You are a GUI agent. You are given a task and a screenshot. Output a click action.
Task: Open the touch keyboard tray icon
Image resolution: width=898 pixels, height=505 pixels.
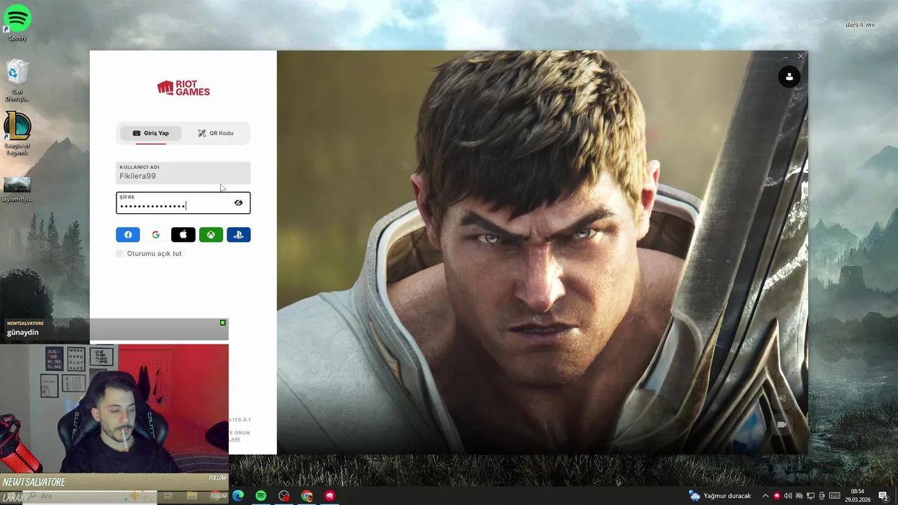pyautogui.click(x=834, y=496)
